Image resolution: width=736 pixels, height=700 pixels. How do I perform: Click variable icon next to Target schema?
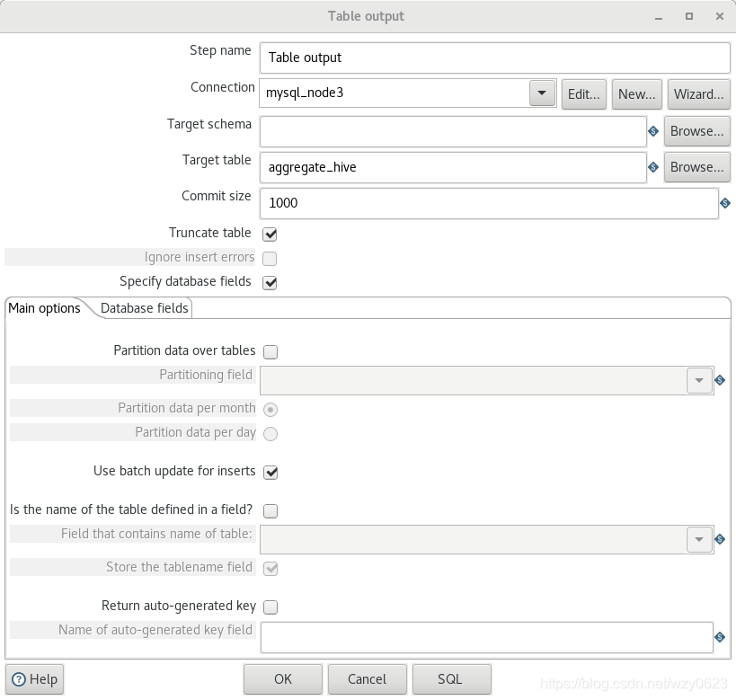pyautogui.click(x=653, y=131)
